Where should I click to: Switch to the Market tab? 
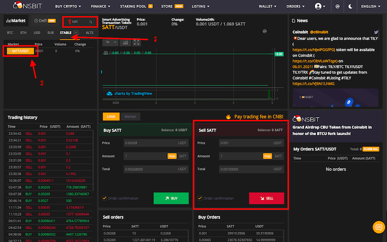pyautogui.click(x=16, y=21)
